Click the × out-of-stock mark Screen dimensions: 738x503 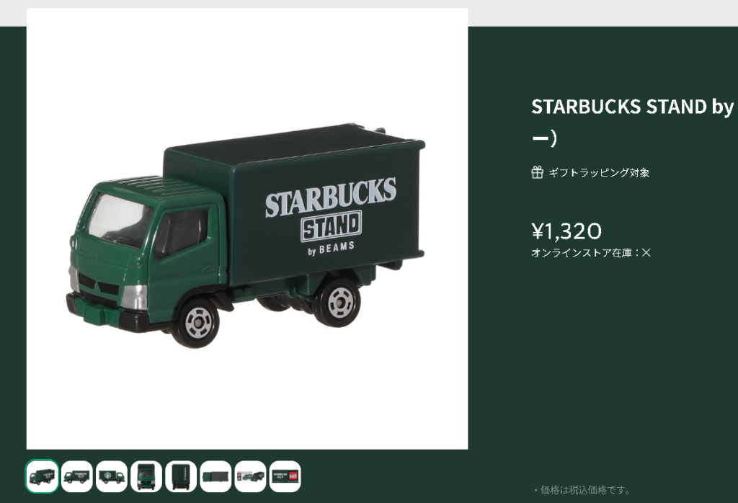(x=646, y=253)
